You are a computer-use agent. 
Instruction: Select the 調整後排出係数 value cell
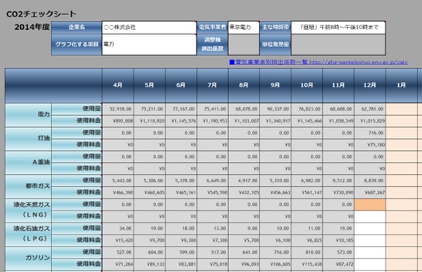[244, 45]
